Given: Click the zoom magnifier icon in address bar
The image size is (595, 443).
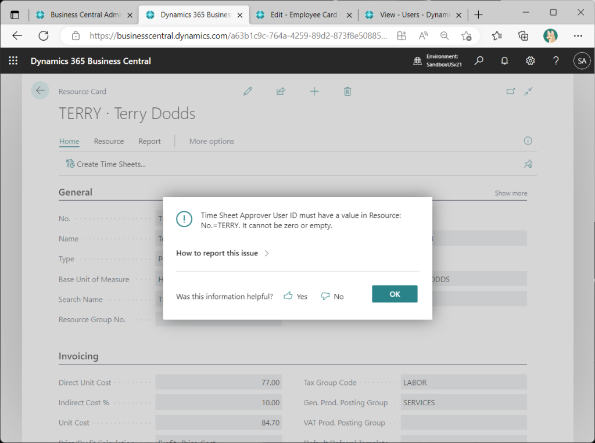Looking at the screenshot, I should [x=445, y=35].
